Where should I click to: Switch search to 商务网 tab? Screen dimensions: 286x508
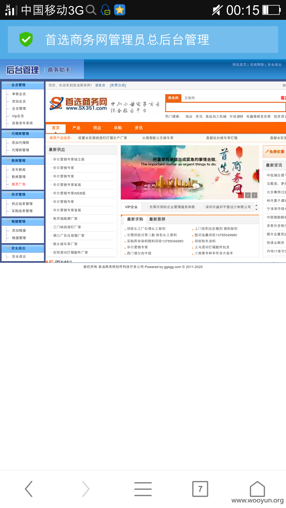pos(173,98)
